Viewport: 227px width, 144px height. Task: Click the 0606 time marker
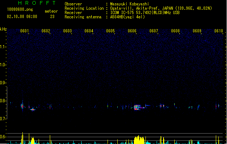pyautogui.click(x=132, y=31)
